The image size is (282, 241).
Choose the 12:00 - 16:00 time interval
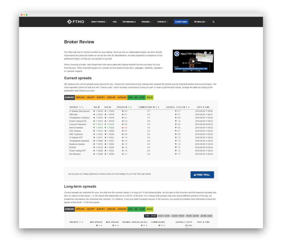(178, 216)
